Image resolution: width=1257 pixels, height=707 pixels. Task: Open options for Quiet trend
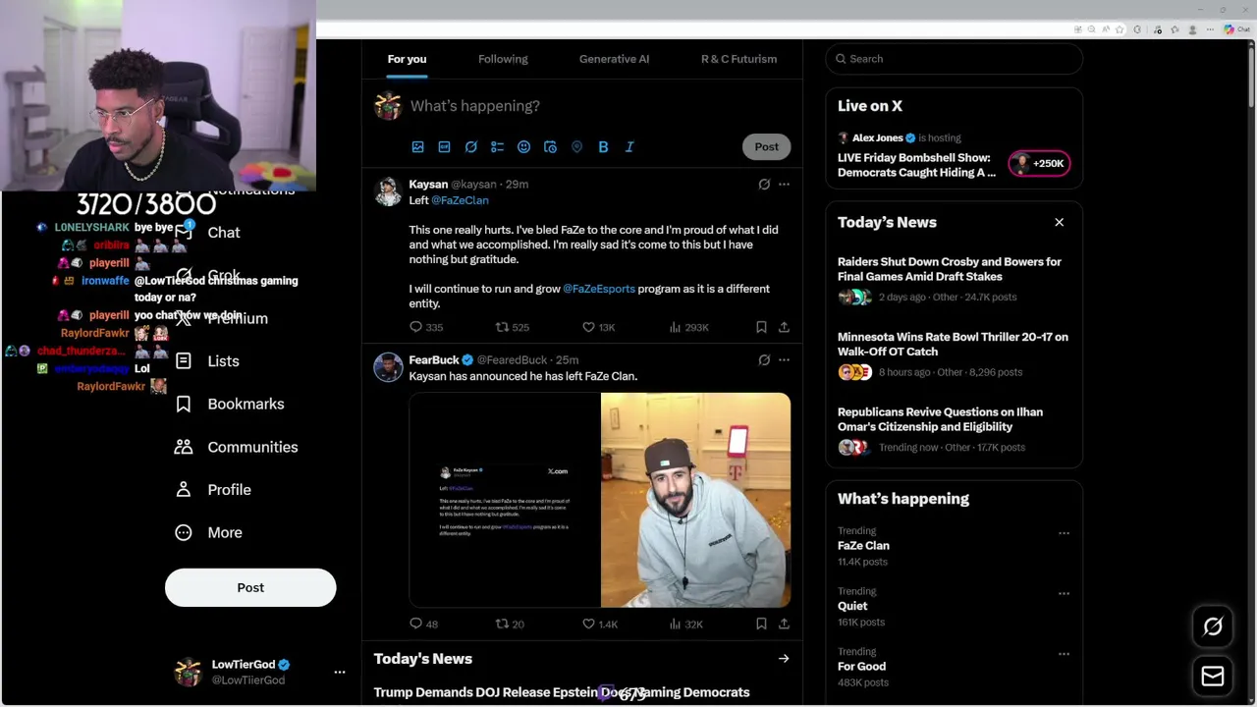click(1064, 593)
